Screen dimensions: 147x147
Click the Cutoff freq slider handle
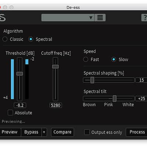point(55,67)
